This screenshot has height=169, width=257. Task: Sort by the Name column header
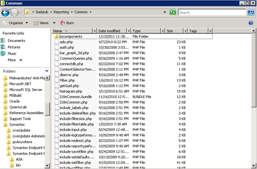tap(73, 31)
